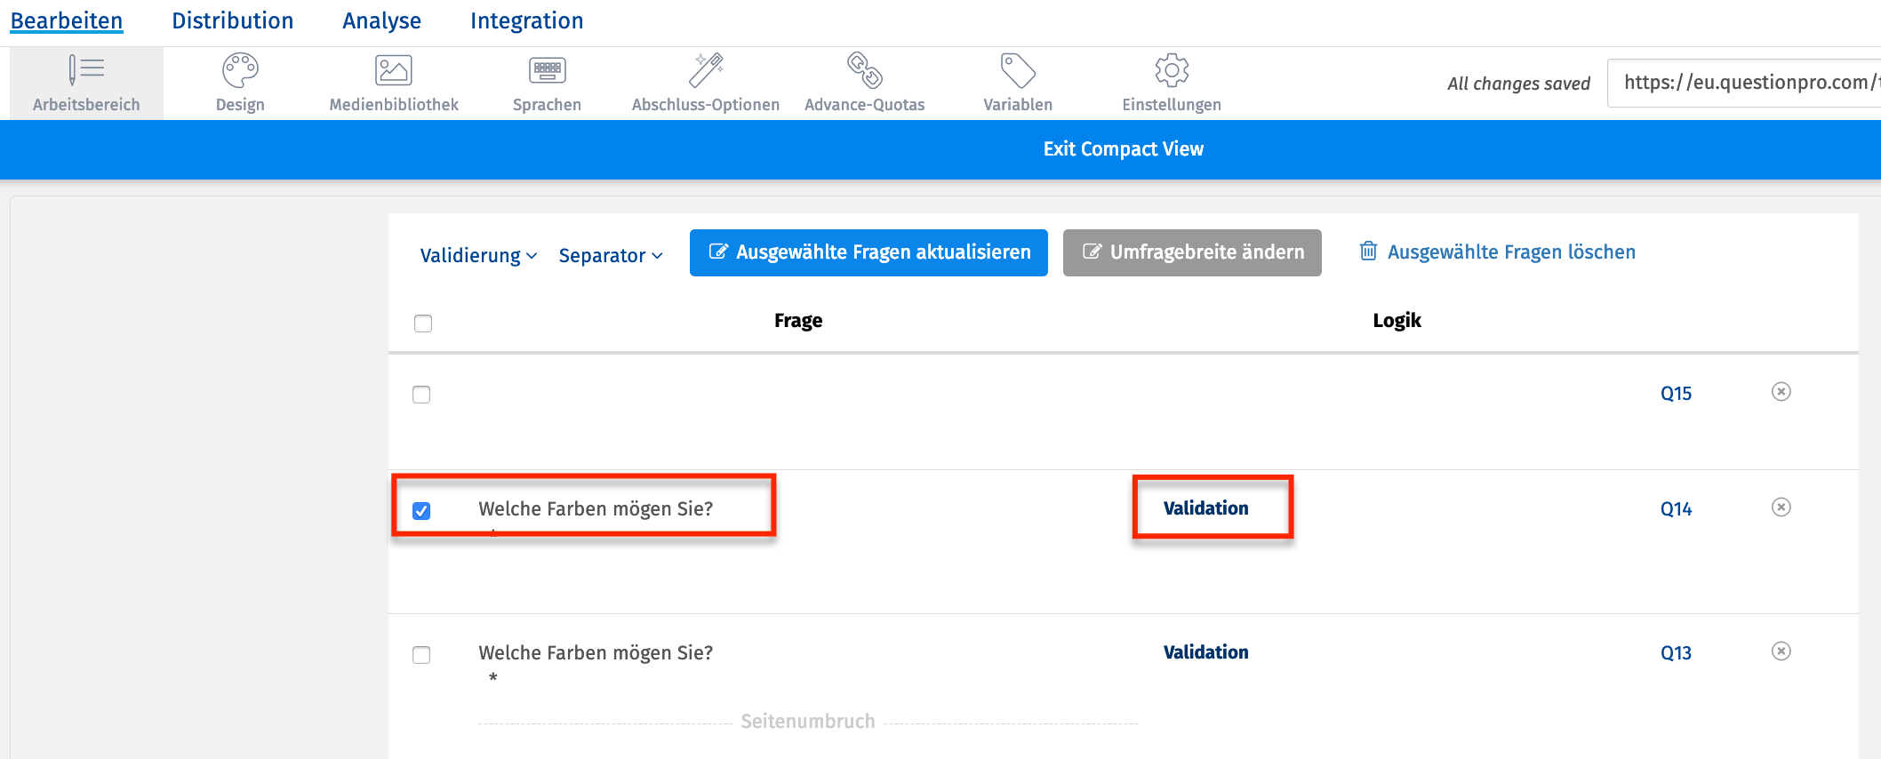1881x759 pixels.
Task: Open Einstellungen gear icon
Action: point(1172,70)
